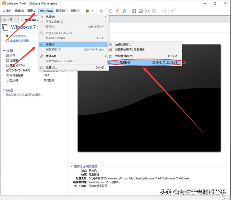Click the stretch guest display toolbar icon
The image size is (231, 200).
pyautogui.click(x=173, y=11)
